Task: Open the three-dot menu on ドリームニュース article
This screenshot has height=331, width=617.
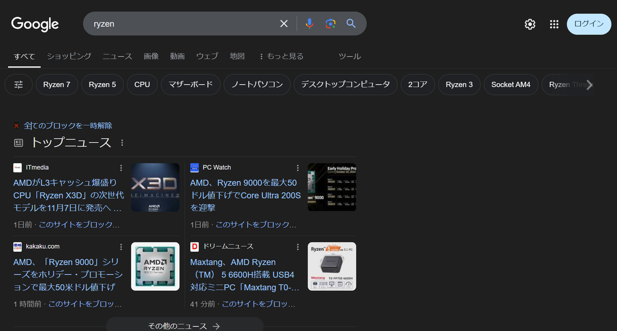Action: 297,247
